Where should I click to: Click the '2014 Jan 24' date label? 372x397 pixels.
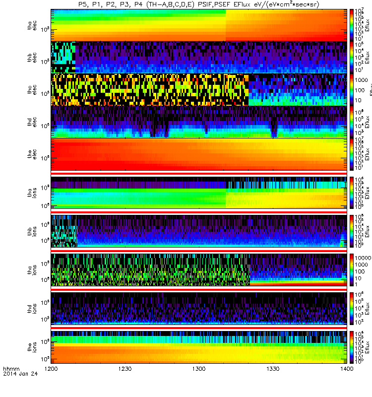20,374
